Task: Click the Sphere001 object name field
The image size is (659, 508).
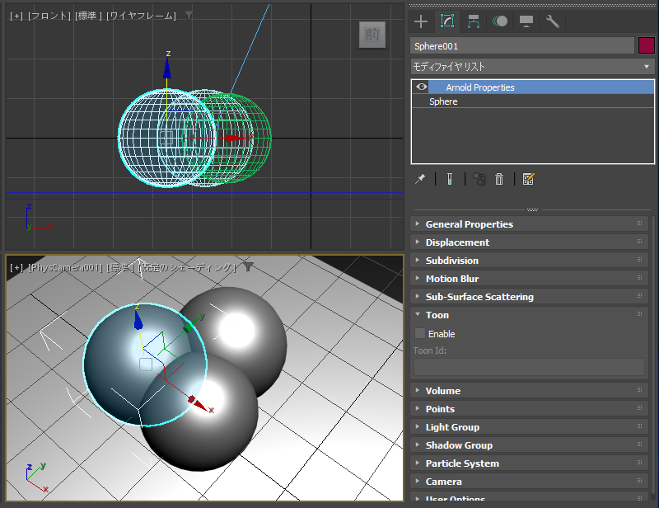Action: click(522, 45)
